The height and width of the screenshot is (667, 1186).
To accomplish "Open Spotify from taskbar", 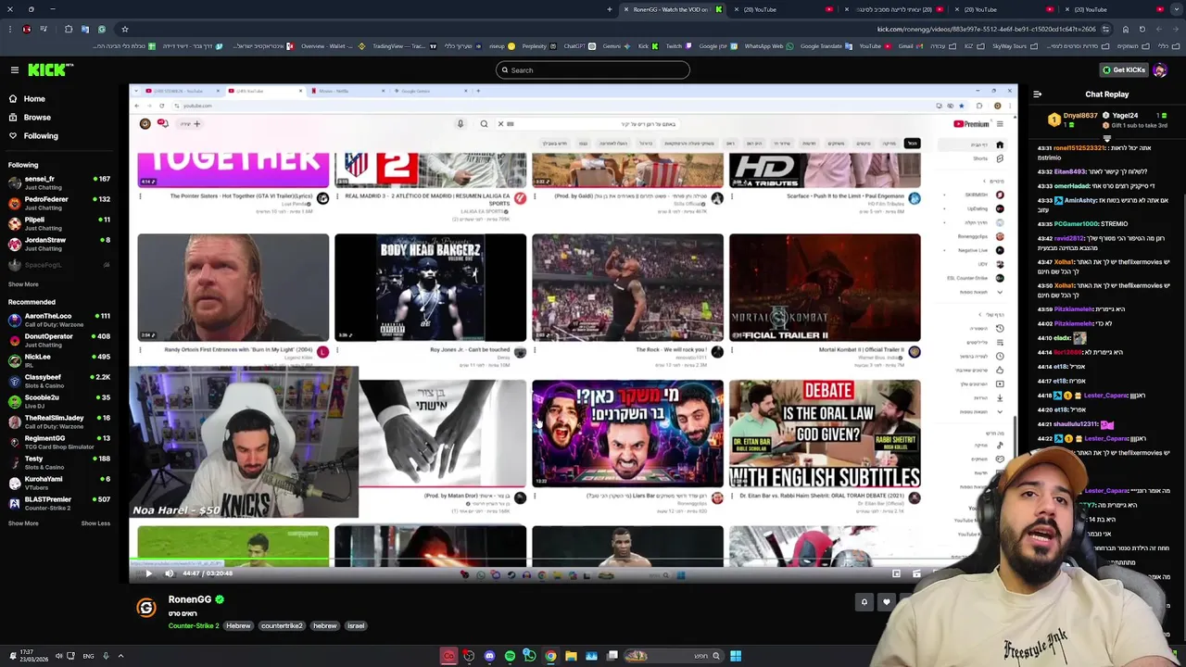I will point(510,656).
